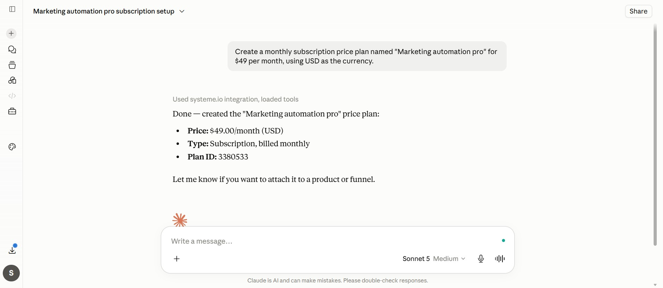Click the Share button

coord(638,11)
